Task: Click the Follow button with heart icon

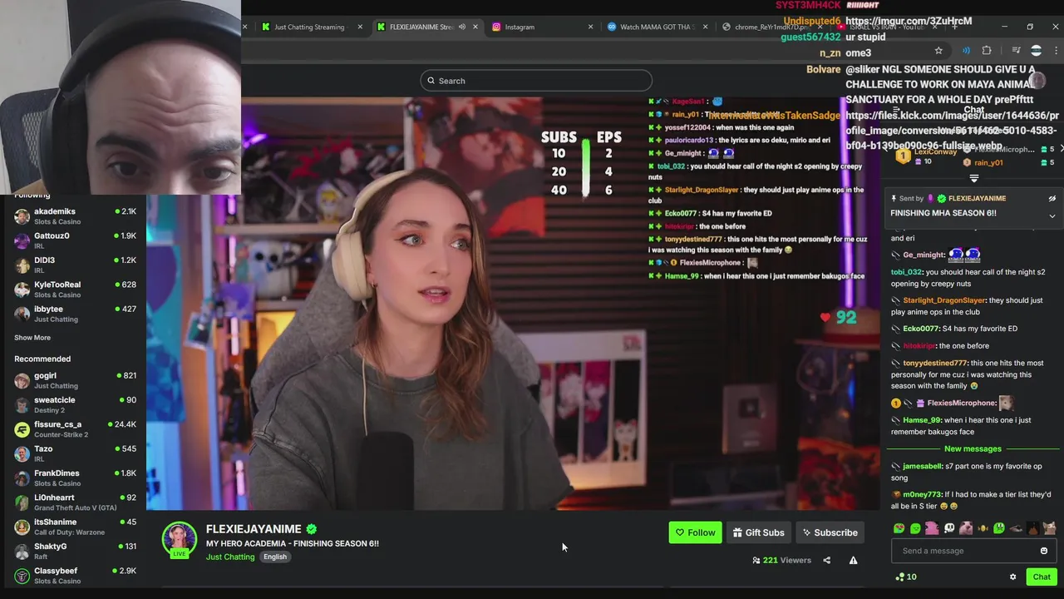Action: coord(695,532)
